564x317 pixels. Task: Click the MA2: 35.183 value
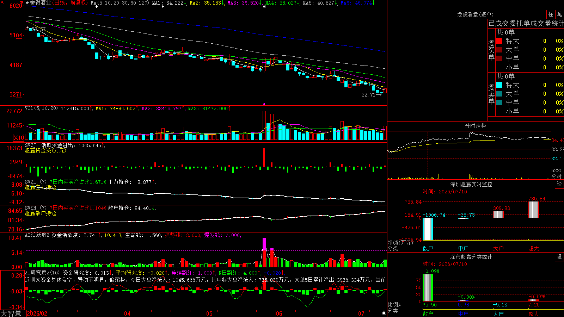[x=207, y=3]
